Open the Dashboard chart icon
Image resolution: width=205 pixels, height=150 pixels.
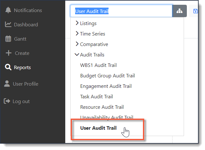click(8, 24)
